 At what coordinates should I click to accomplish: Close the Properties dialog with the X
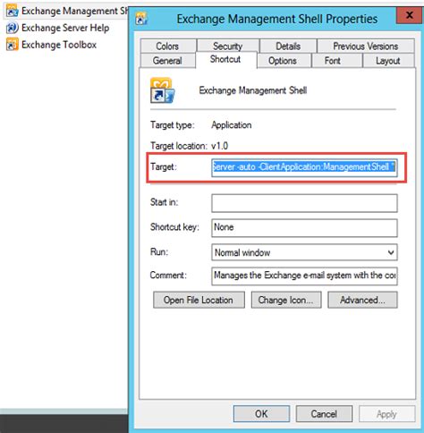pyautogui.click(x=410, y=15)
